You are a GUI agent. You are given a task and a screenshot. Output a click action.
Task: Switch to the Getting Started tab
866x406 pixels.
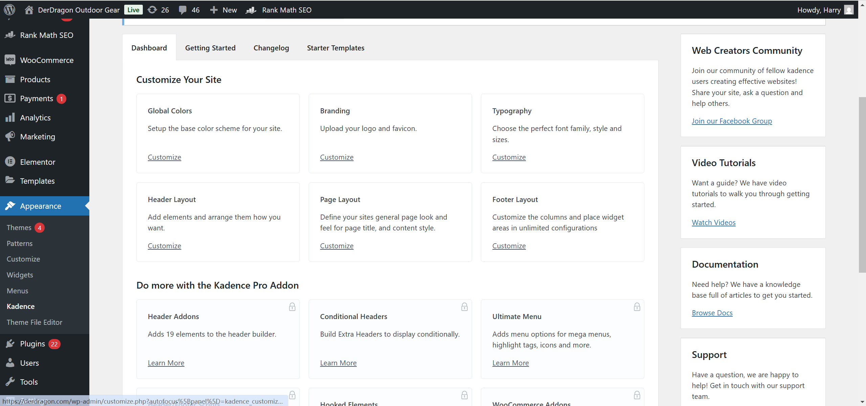pos(210,48)
